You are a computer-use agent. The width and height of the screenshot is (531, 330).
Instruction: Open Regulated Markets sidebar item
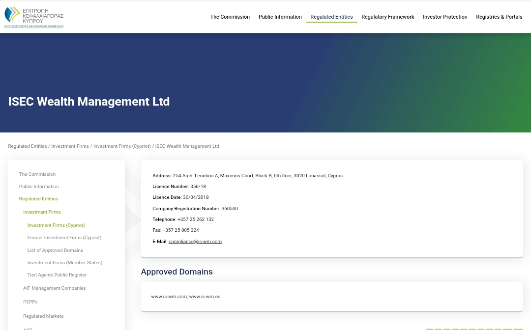[x=43, y=316]
